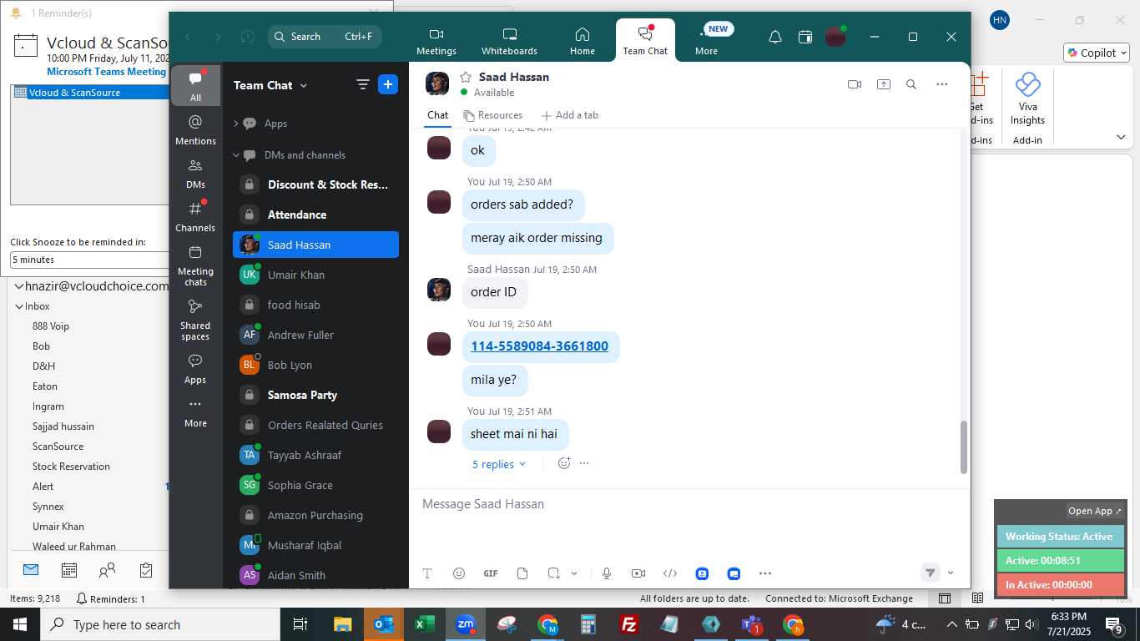Screen dimensions: 1140x641
Task: Record an audio message with the microphone
Action: point(607,573)
